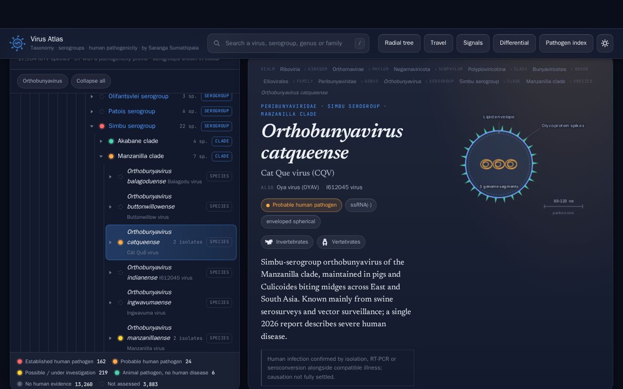Screen dimensions: 623x389
Task: Click the Invertebrates host icon
Action: [x=269, y=242]
